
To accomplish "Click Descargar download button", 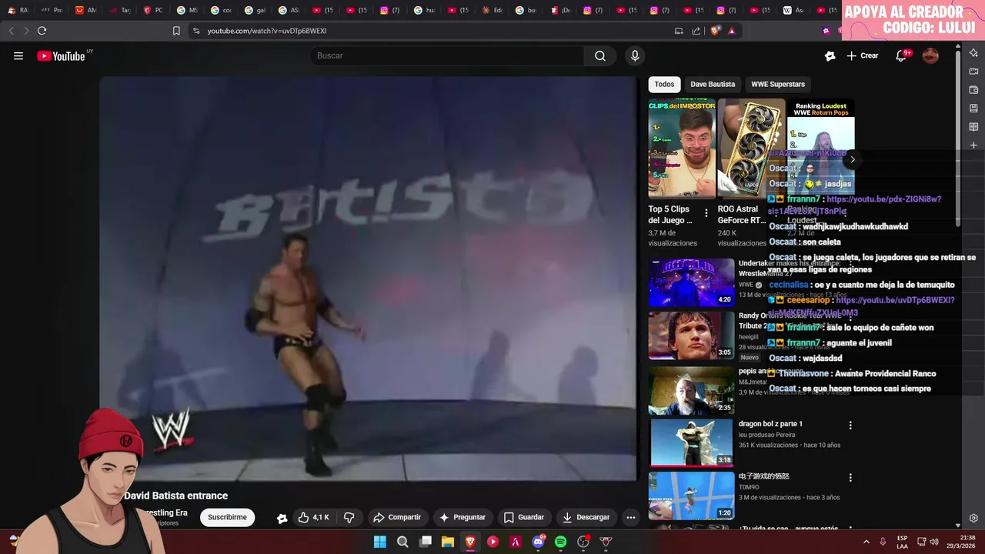I will click(x=586, y=517).
